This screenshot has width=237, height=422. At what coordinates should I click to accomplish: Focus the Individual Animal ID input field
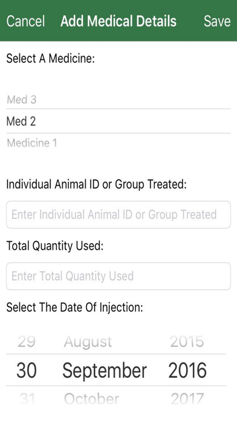pyautogui.click(x=118, y=215)
